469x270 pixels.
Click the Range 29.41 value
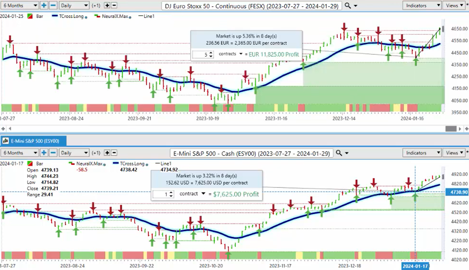[x=47, y=194]
